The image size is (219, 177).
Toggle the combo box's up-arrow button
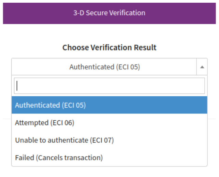click(x=202, y=67)
